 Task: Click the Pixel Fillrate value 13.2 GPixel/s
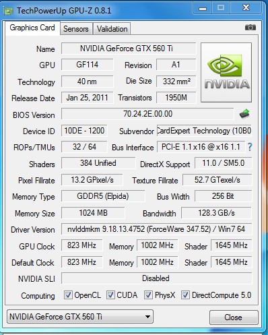[92, 180]
